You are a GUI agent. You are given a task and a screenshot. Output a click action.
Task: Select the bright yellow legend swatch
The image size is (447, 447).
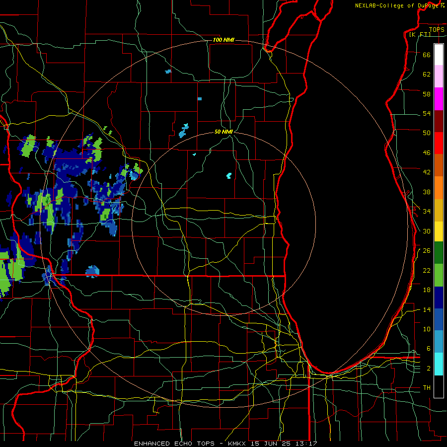439,231
